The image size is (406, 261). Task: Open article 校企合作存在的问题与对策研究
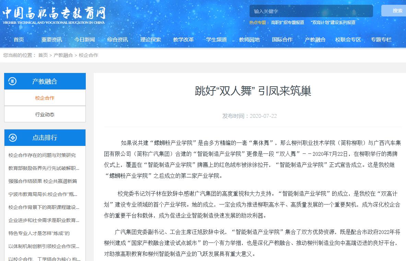pyautogui.click(x=42, y=155)
